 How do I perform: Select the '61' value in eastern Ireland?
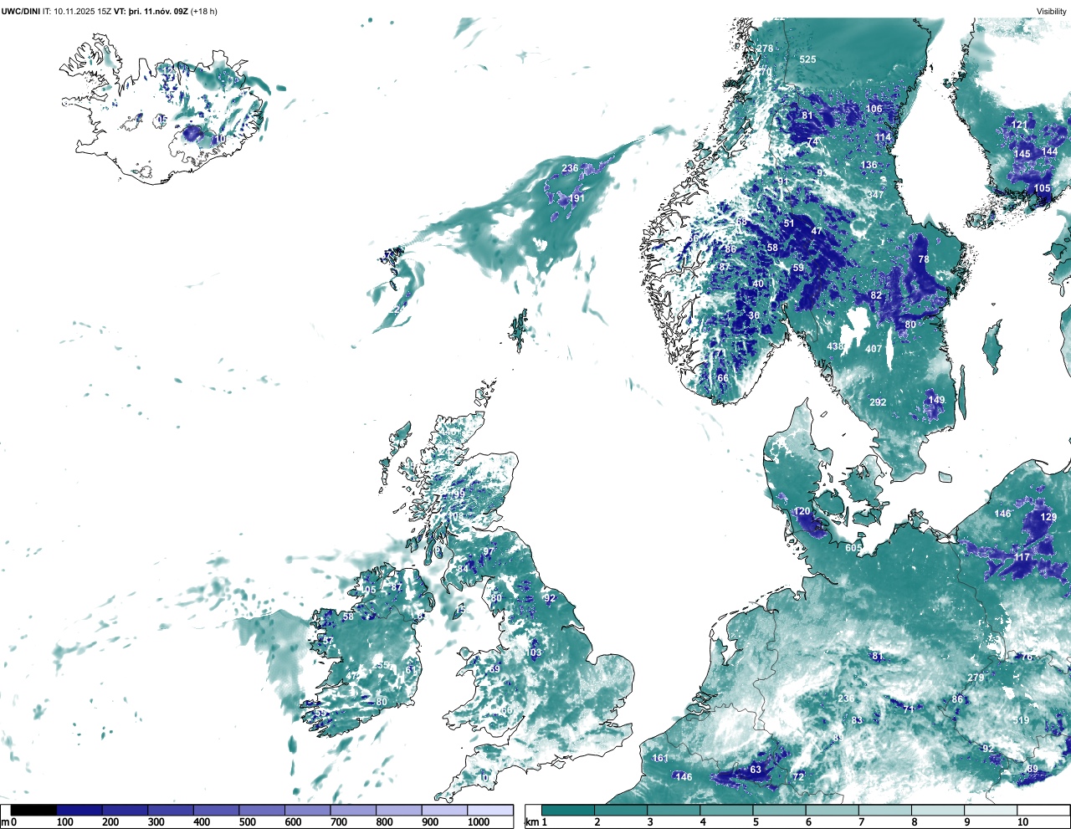(411, 670)
